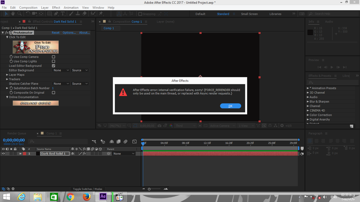360x202 pixels.
Task: Select the Rotation tool
Action: click(x=28, y=13)
